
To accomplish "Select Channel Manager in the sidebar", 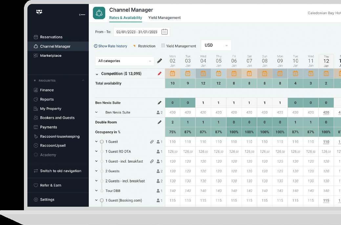I will pos(58,46).
